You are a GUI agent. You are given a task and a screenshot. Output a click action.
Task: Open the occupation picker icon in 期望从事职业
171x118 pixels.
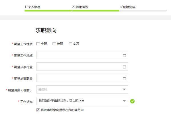tap(124, 78)
